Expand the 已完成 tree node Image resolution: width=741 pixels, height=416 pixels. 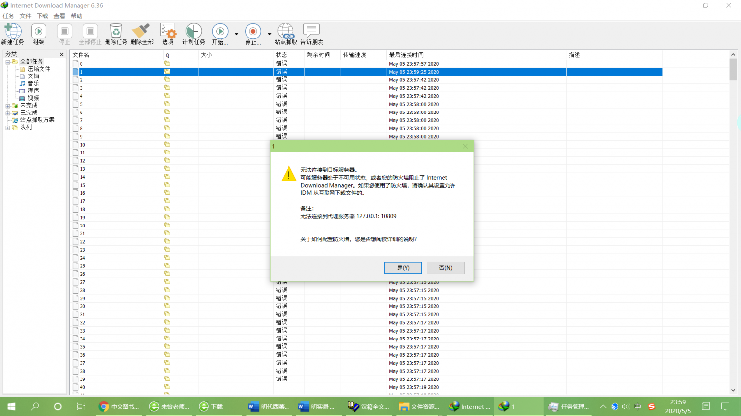coord(8,113)
